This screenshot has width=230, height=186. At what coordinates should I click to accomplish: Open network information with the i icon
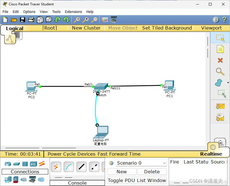216,19
